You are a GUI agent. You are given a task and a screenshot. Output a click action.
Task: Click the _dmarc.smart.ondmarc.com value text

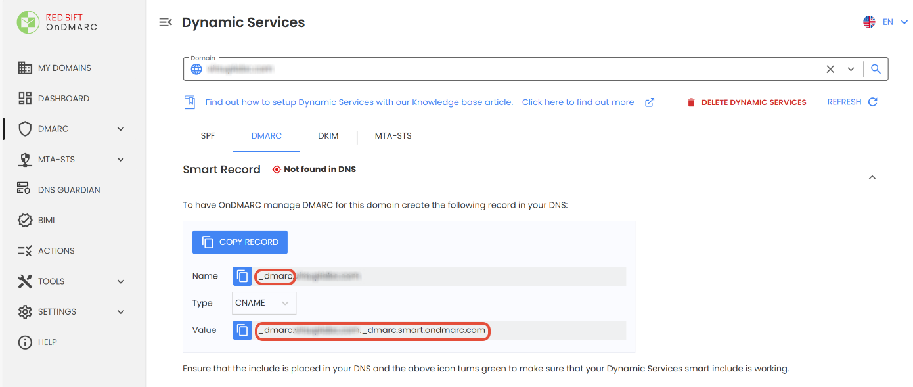424,330
